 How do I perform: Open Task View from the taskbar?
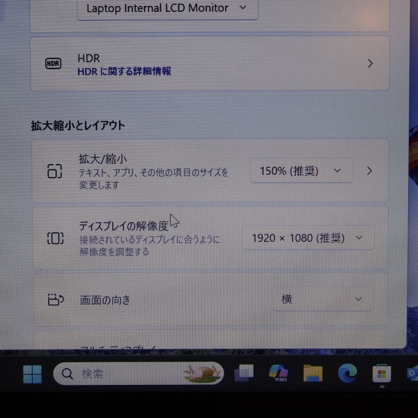[x=244, y=373]
